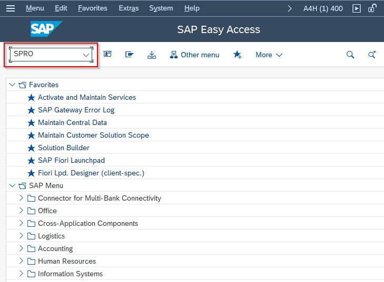Select Maintain Central Data favorite
Image resolution: width=384 pixels, height=282 pixels.
[73, 122]
